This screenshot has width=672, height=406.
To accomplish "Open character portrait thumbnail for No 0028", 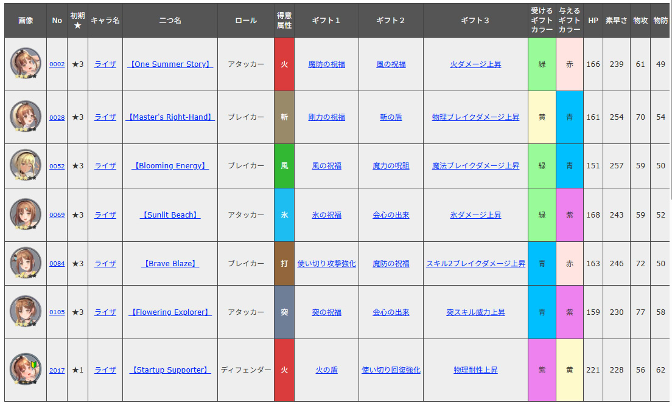I will click(26, 116).
